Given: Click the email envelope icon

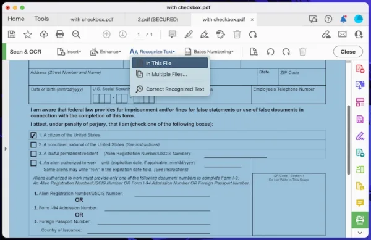Looking at the screenshot, I should (343, 35).
